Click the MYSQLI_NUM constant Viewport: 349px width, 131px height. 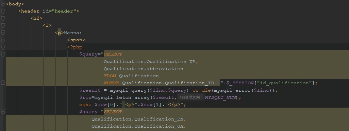coord(220,97)
